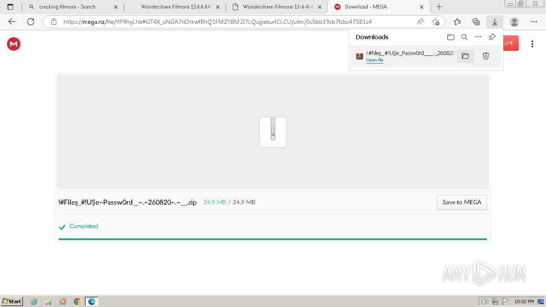Click the Save to MEGA button
546x307 pixels.
[x=462, y=203]
